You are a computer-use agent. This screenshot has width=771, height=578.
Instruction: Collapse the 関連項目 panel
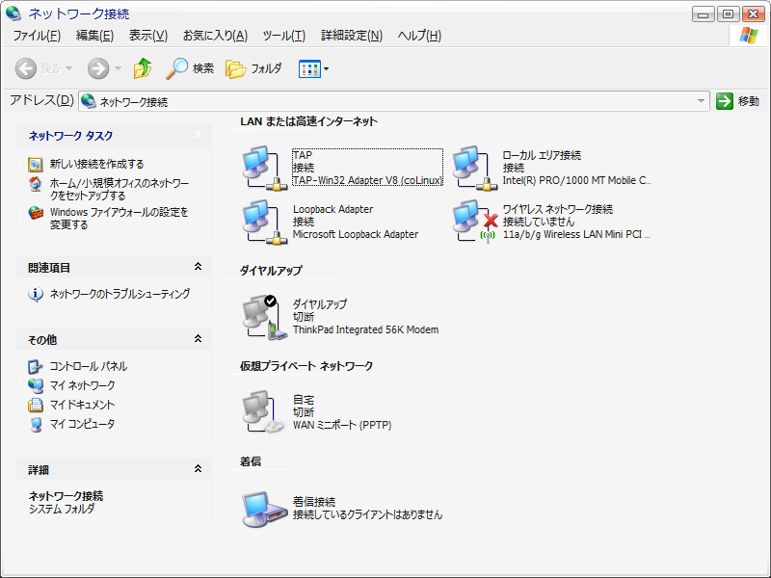click(x=198, y=267)
